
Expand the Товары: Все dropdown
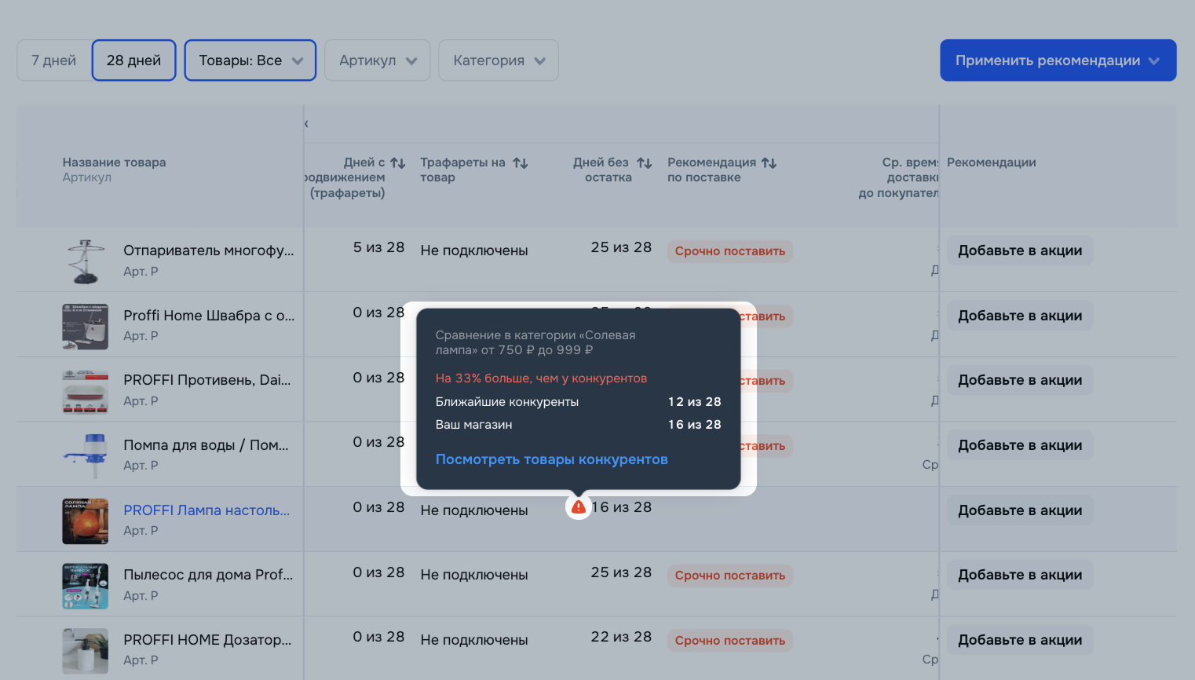coord(250,60)
